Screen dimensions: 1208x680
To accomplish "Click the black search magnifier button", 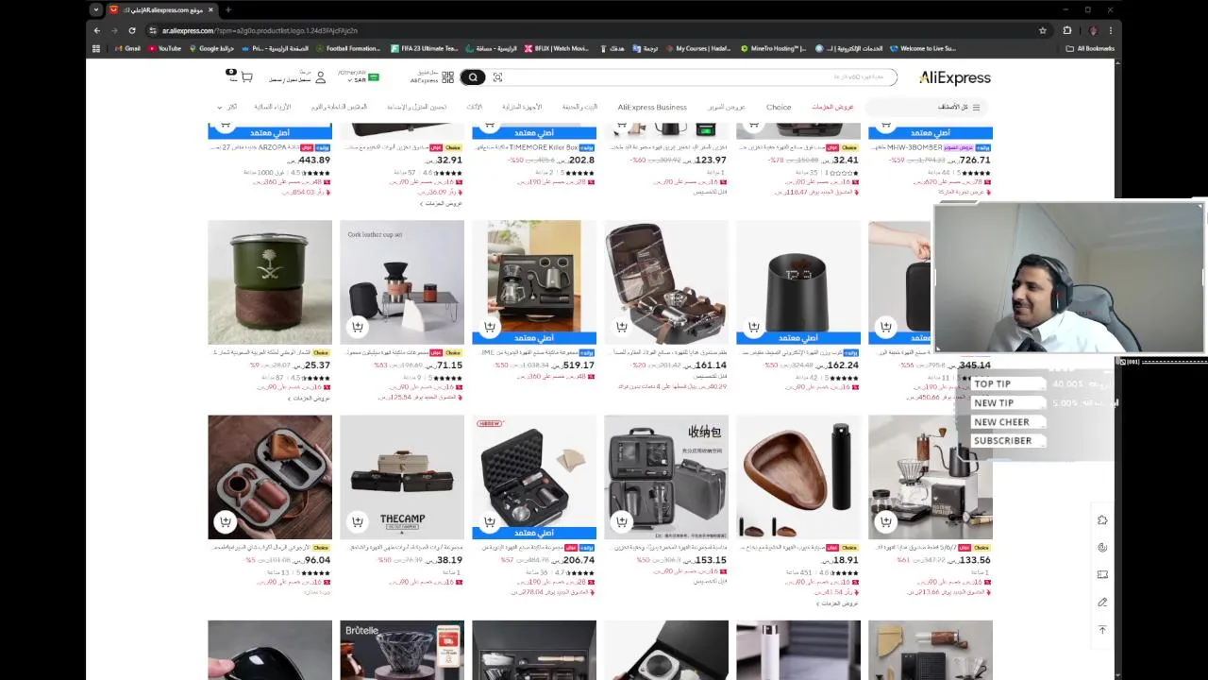I will pyautogui.click(x=473, y=77).
